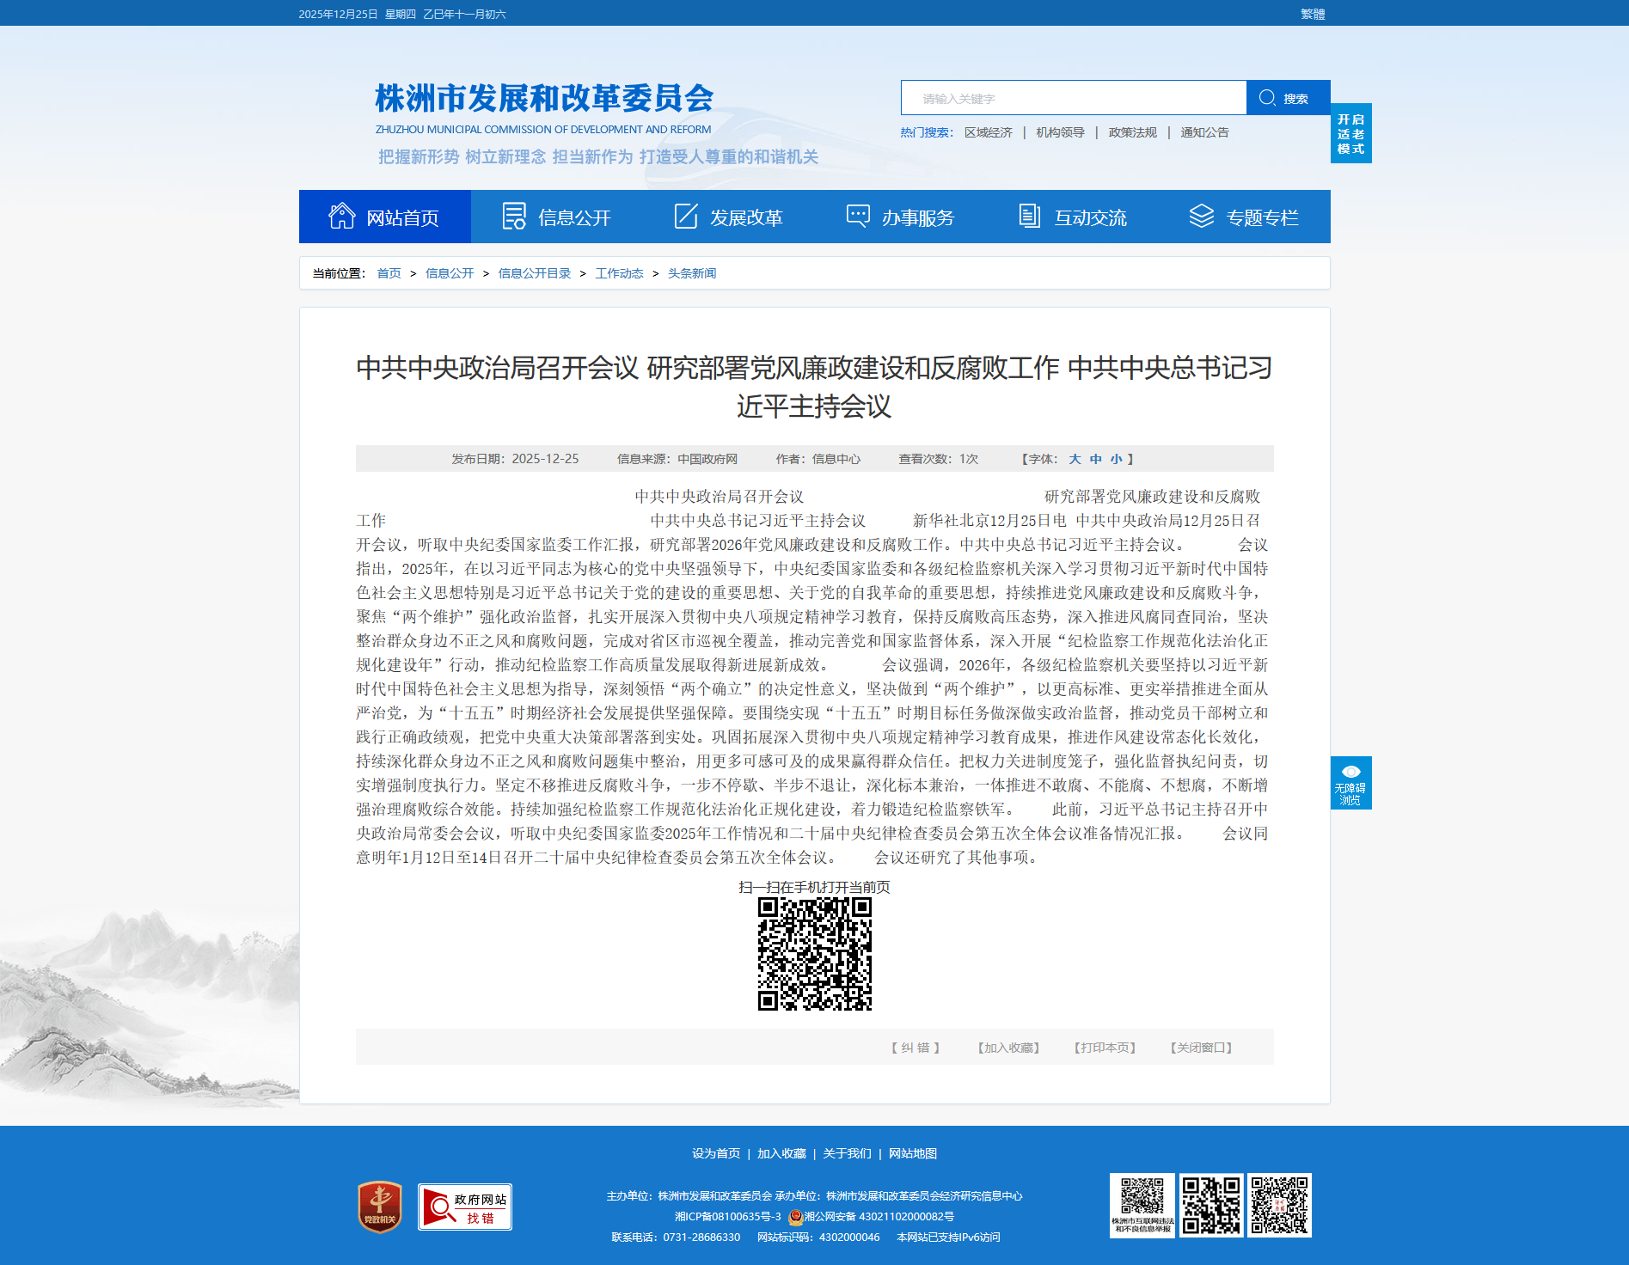Open 信息公开目录 in breadcrumb
The image size is (1629, 1265).
tap(534, 273)
